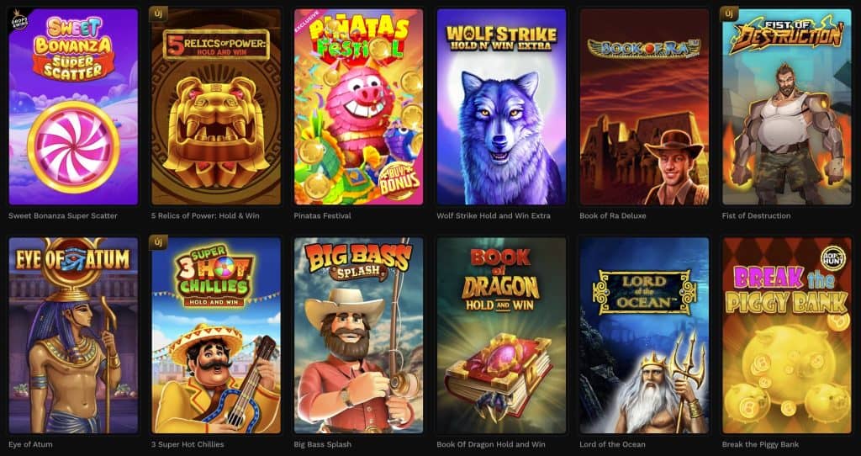Select the Book of Dragon Hold and Win tile

[501, 335]
